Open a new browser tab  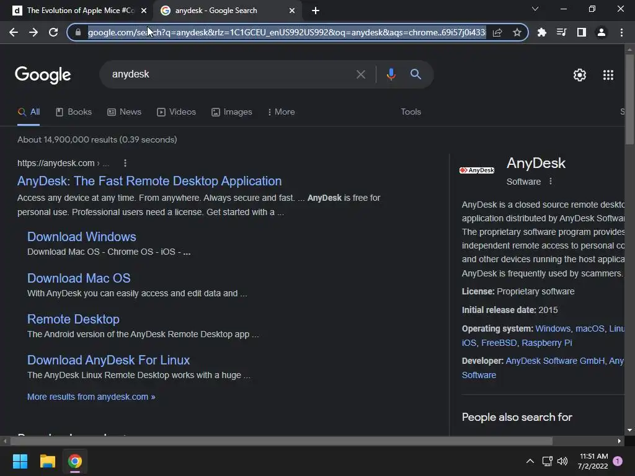tap(316, 11)
